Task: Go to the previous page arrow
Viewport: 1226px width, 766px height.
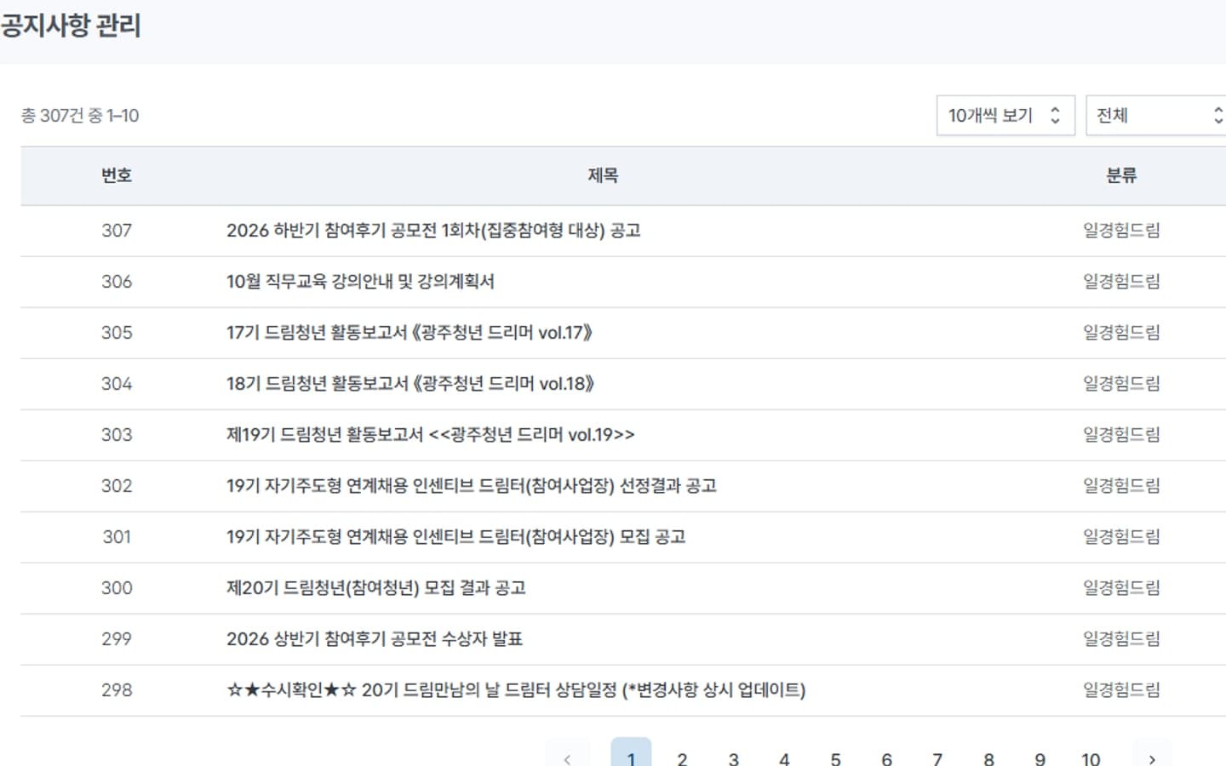Action: (x=566, y=757)
